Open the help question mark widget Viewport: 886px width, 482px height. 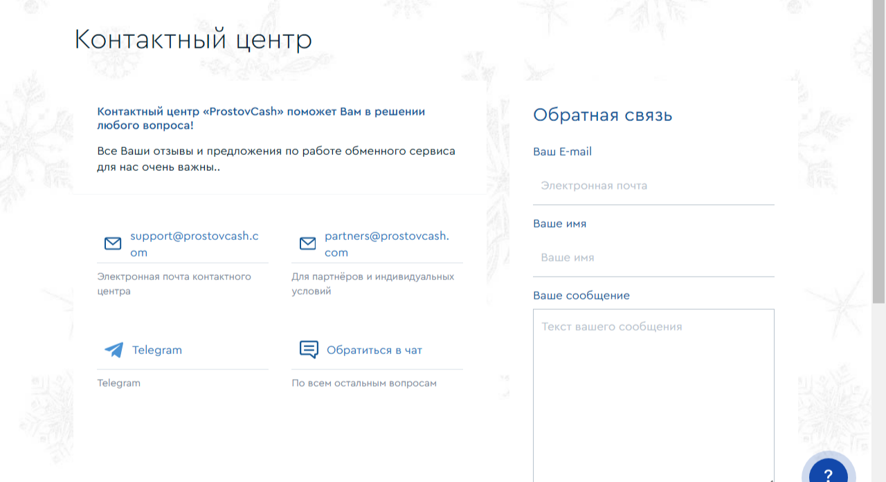click(x=829, y=474)
